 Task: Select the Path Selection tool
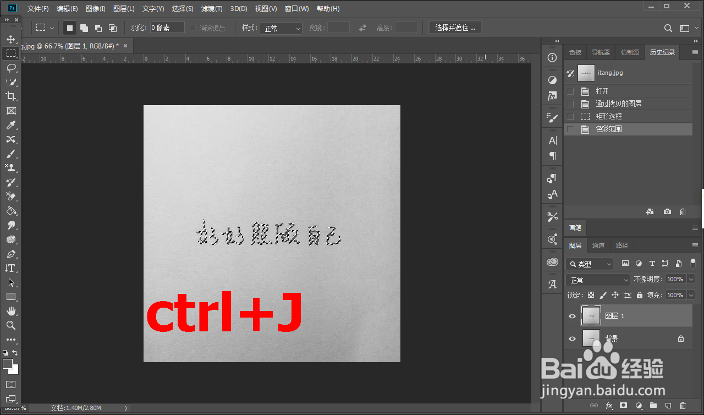click(x=10, y=282)
